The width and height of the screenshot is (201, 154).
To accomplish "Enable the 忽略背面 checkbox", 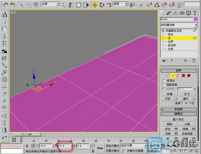I will (x=164, y=85).
